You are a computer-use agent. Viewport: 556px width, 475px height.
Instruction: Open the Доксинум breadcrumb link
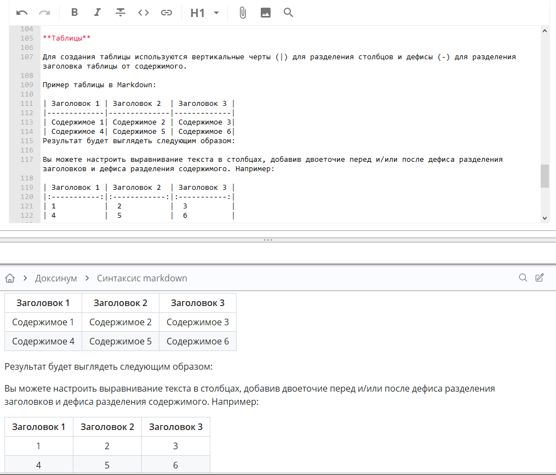[56, 278]
